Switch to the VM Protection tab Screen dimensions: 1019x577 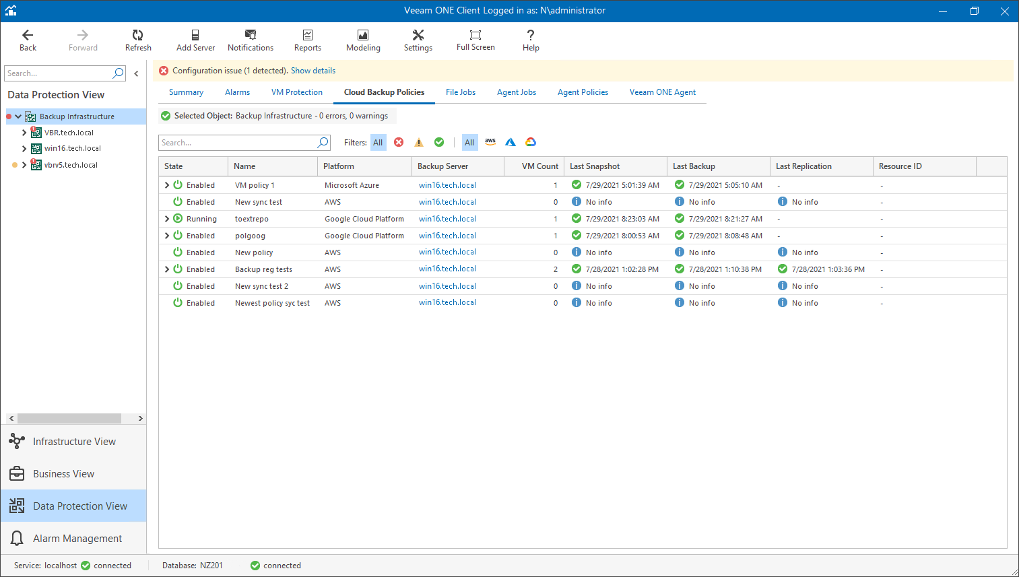[296, 92]
